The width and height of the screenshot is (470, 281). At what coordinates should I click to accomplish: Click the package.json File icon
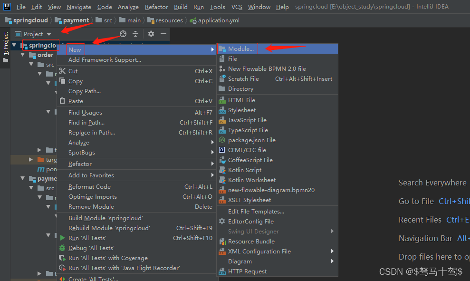(222, 140)
